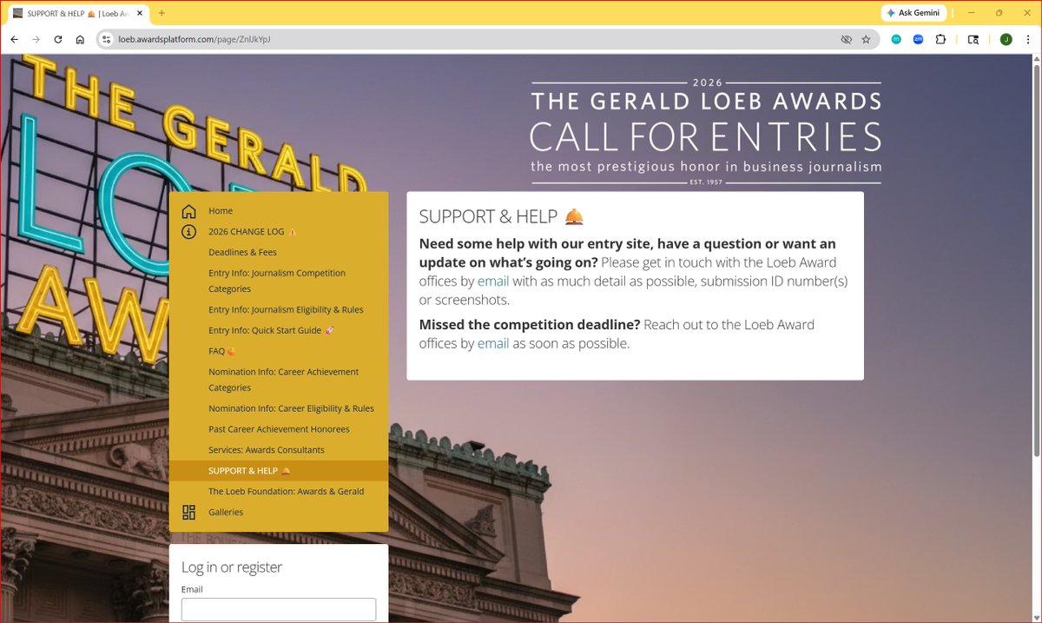Open the side panel icon
Image resolution: width=1042 pixels, height=623 pixels.
973,39
